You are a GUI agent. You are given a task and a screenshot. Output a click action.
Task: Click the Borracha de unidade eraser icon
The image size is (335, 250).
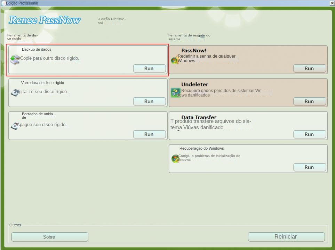[x=14, y=126]
